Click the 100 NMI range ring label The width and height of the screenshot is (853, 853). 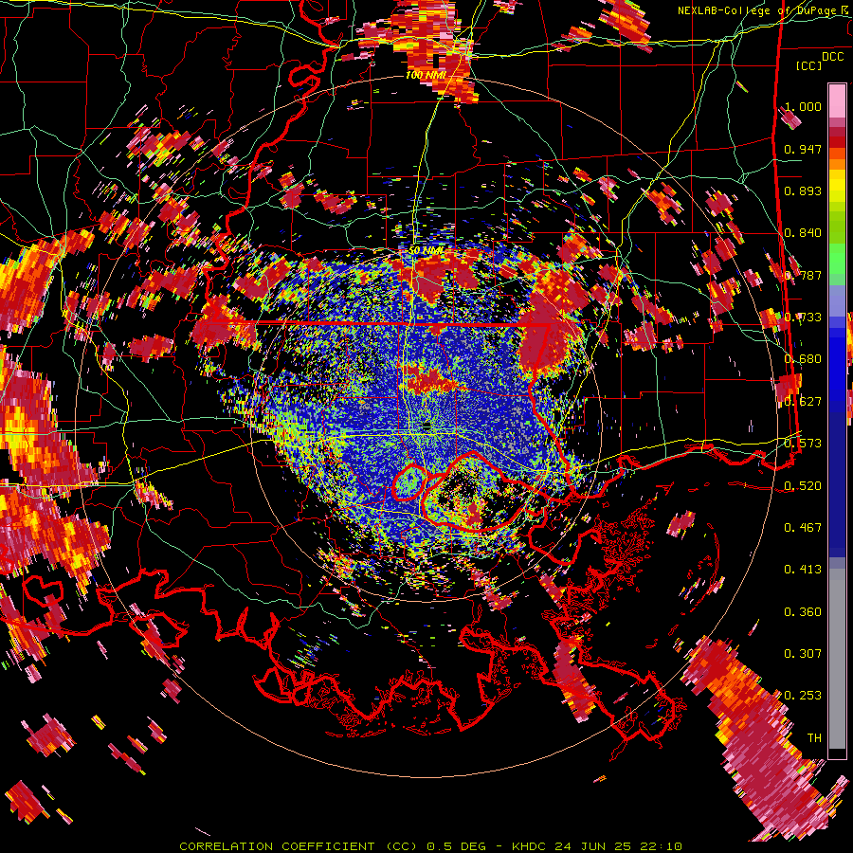pos(426,75)
